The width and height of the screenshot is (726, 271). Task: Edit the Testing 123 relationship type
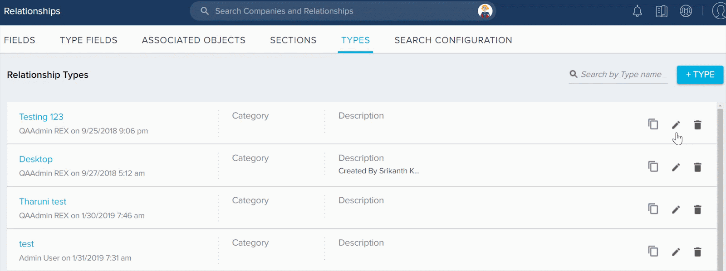tap(676, 125)
